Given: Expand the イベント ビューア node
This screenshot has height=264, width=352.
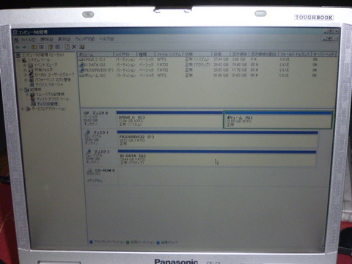Looking at the screenshot, I should pyautogui.click(x=25, y=65).
